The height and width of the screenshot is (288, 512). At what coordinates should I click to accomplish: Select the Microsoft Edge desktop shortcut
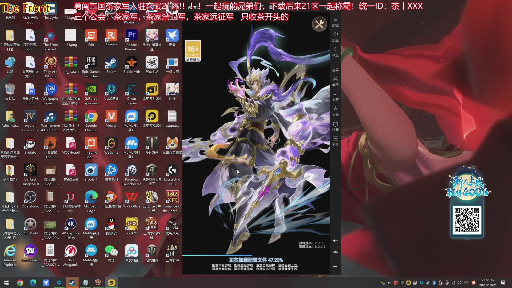tap(91, 202)
